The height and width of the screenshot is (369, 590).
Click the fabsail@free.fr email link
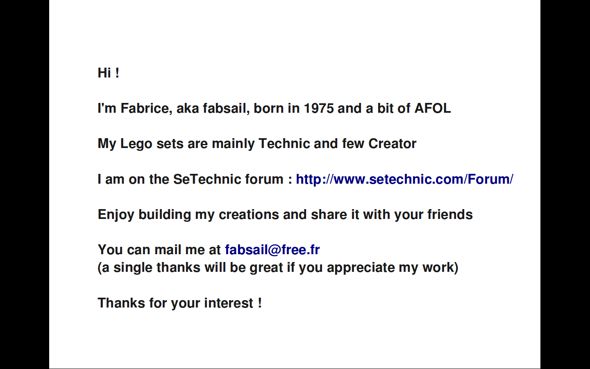[272, 250]
